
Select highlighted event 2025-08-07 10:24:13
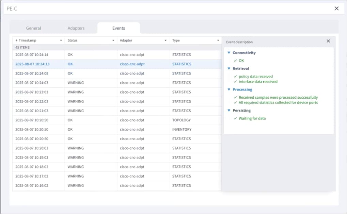point(117,64)
